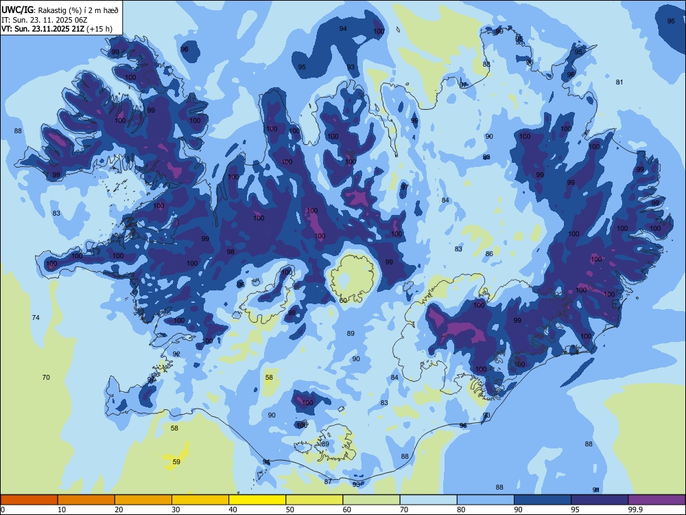Click the '98' humidity value on the map
The height and width of the screenshot is (515, 686).
coord(230,252)
